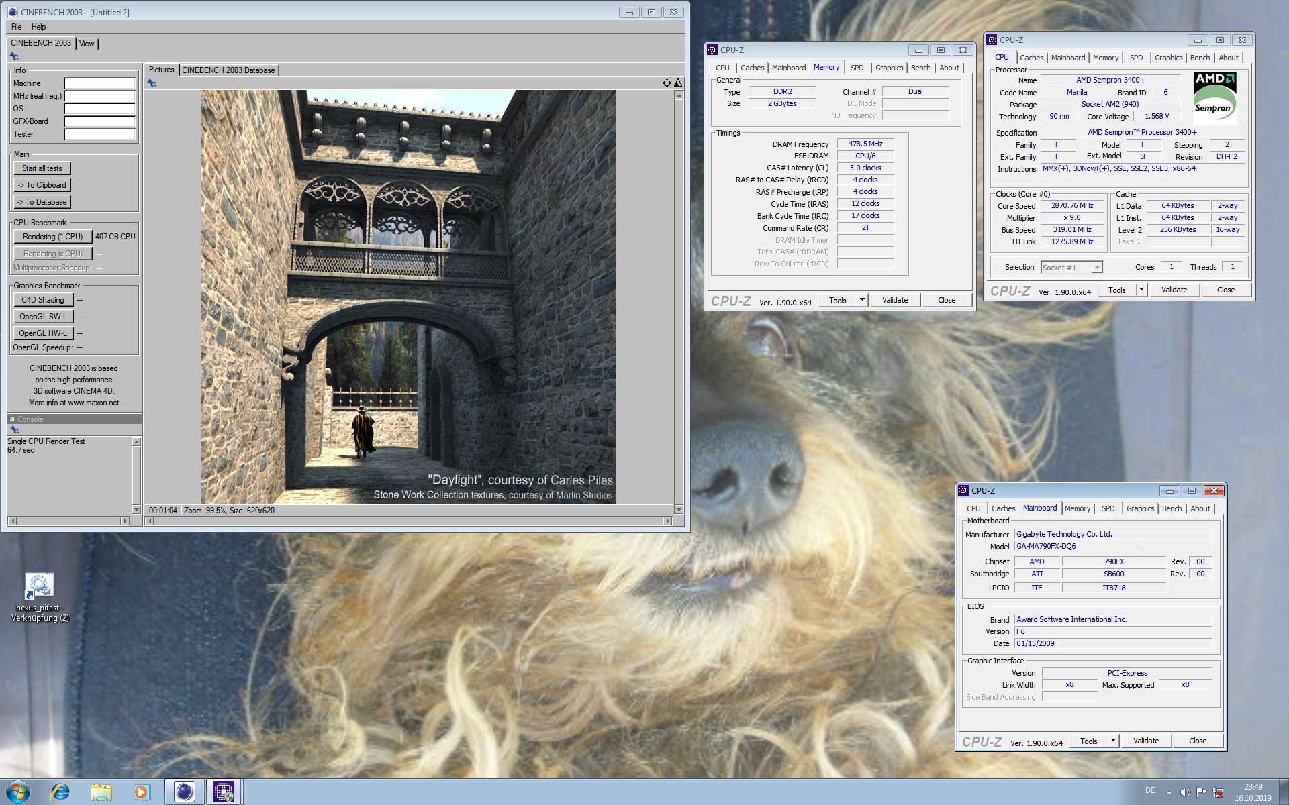This screenshot has height=805, width=1289.
Task: Click the CPU-Z Mainboard window title icon
Action: (963, 490)
